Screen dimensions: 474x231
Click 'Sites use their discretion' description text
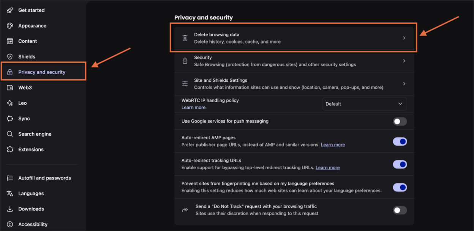[x=257, y=214]
